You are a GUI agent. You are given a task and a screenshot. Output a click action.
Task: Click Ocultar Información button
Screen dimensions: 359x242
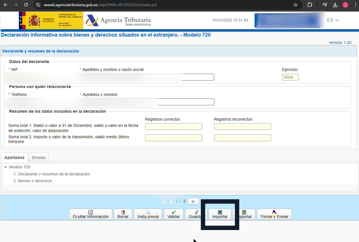click(x=90, y=214)
